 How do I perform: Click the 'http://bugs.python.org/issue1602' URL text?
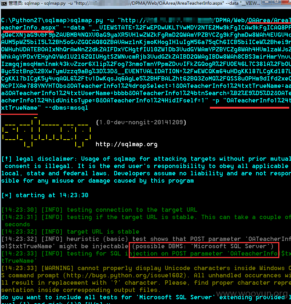point(125,276)
